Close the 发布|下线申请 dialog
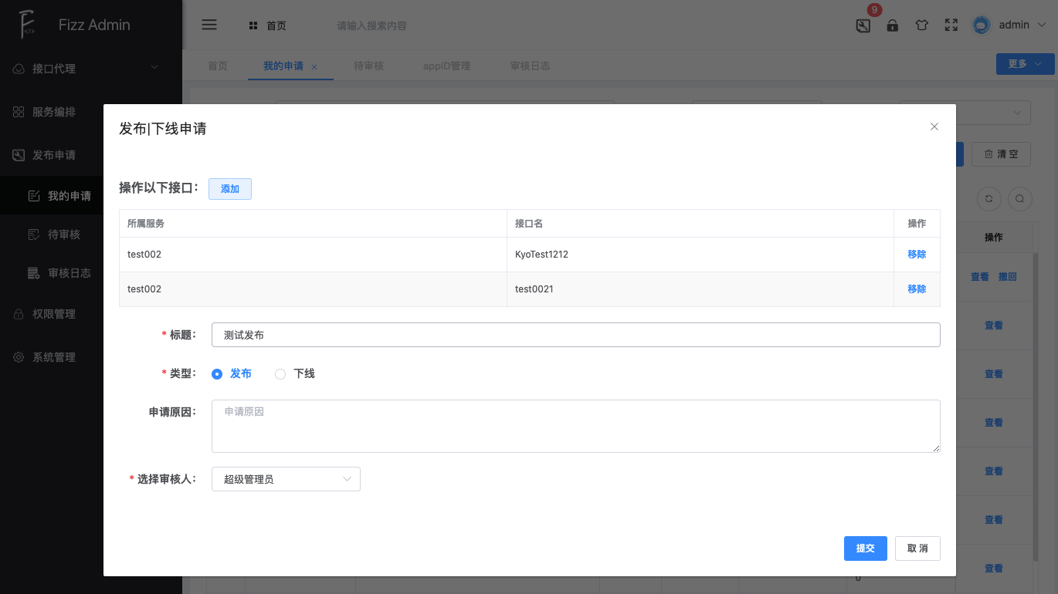 (x=934, y=127)
